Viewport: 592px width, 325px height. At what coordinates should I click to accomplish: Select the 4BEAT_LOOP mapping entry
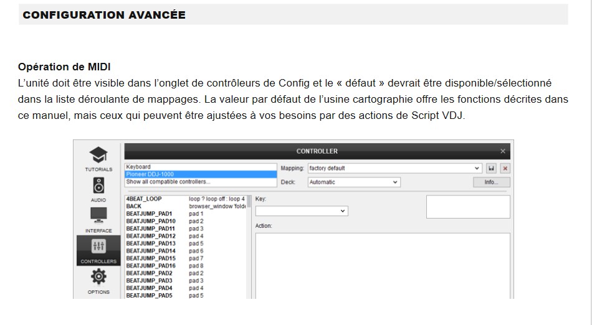(144, 199)
